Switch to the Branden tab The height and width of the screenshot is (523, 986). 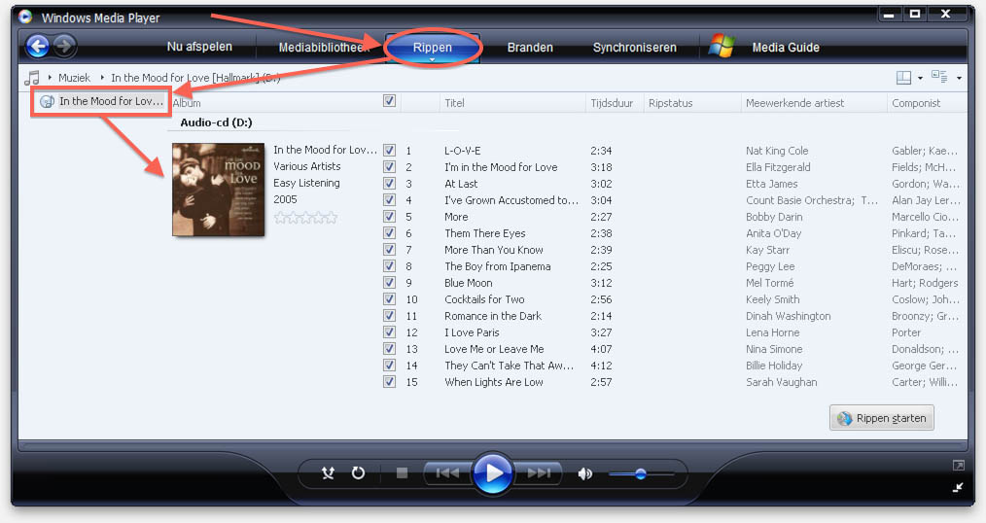530,47
